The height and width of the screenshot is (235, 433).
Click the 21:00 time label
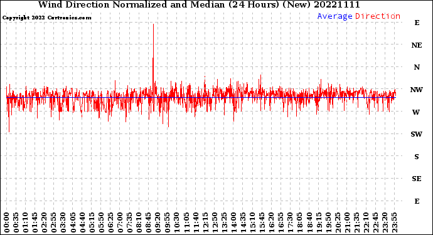click(x=347, y=222)
